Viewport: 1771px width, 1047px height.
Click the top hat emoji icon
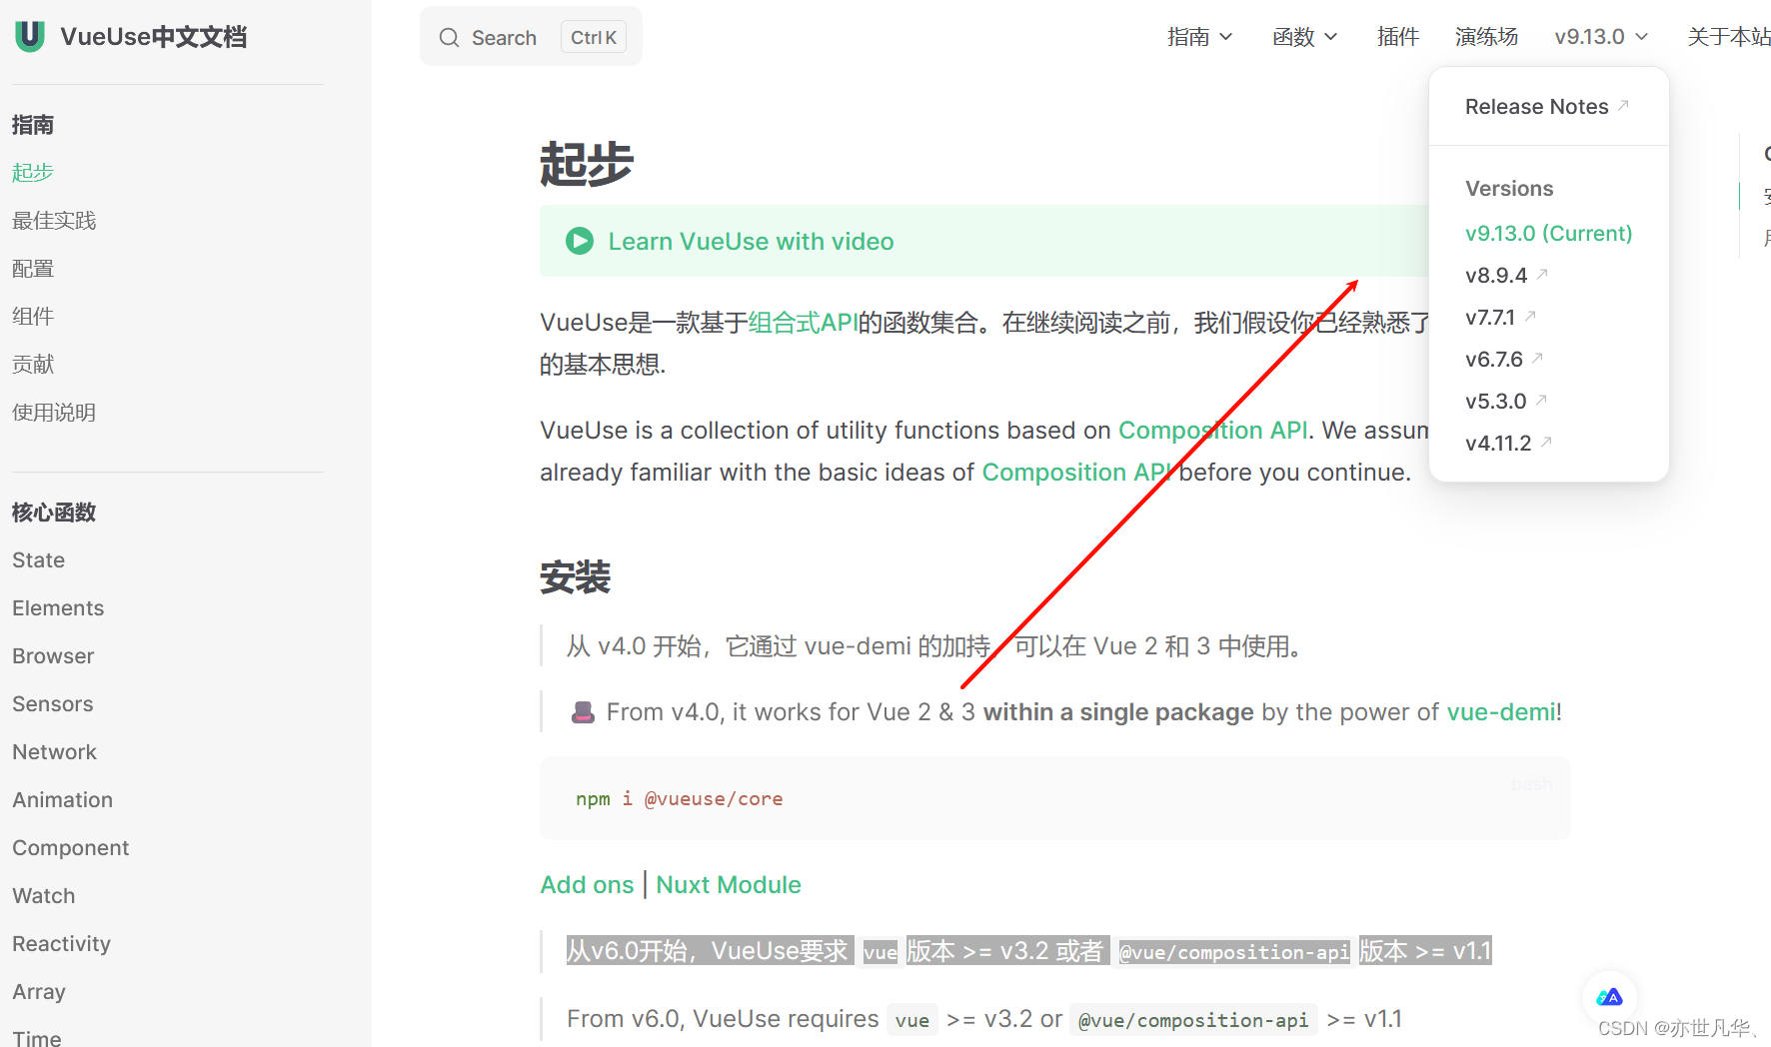tap(583, 712)
